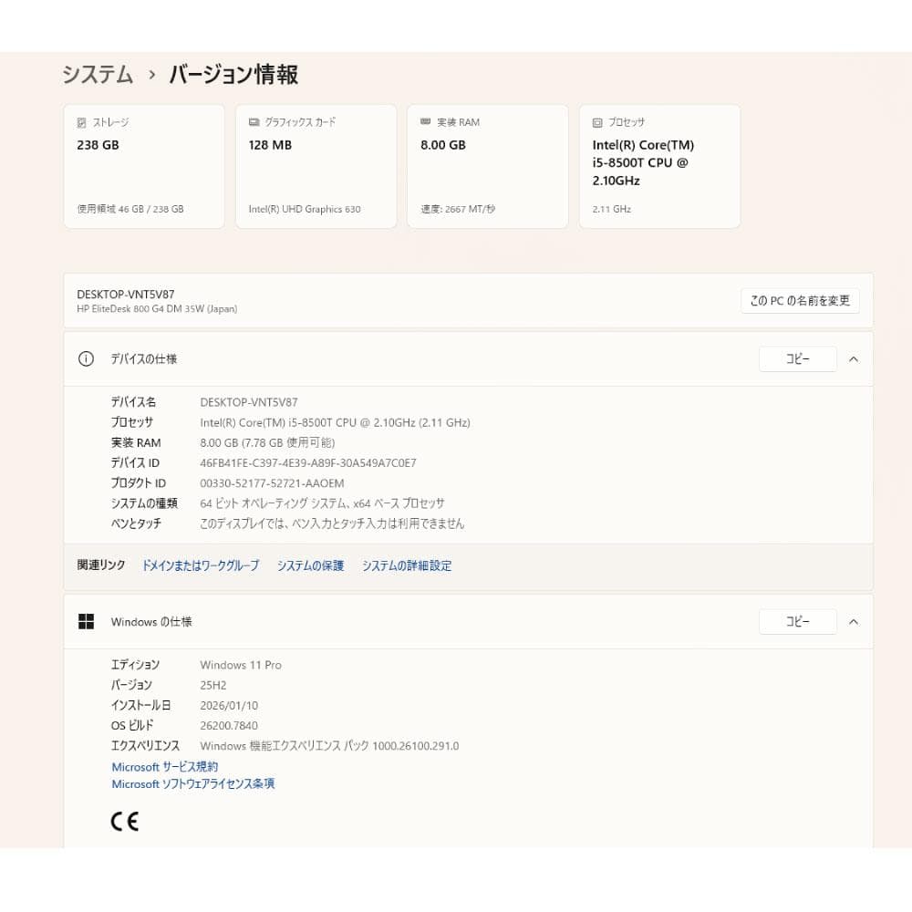
Task: Collapse the Windows の仕様 section chevron
Action: coord(854,622)
